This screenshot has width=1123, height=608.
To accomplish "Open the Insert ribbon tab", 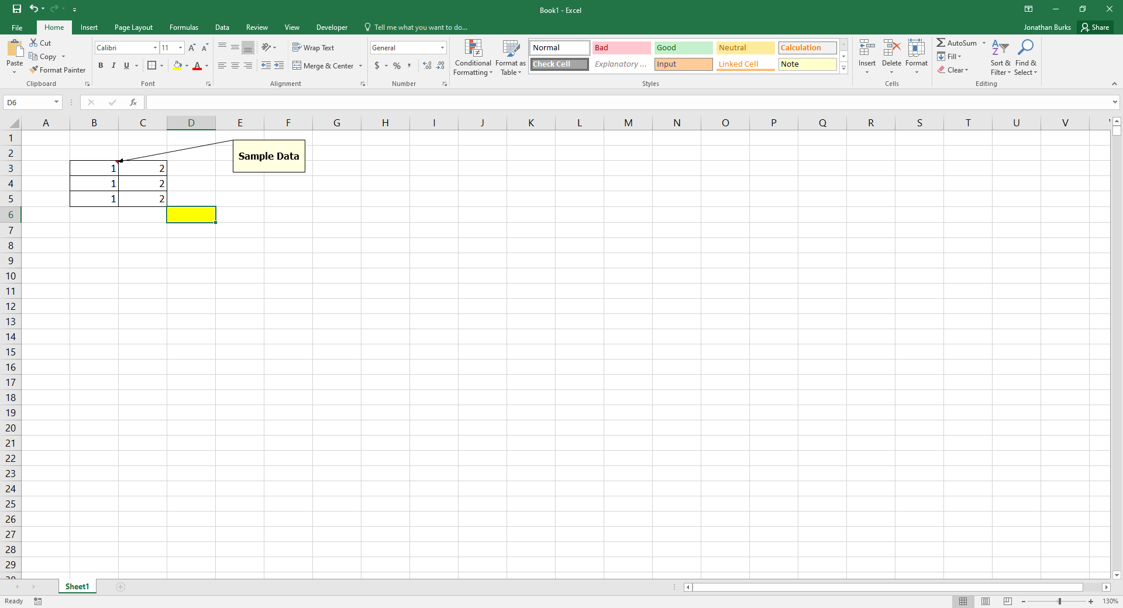I will [x=89, y=27].
